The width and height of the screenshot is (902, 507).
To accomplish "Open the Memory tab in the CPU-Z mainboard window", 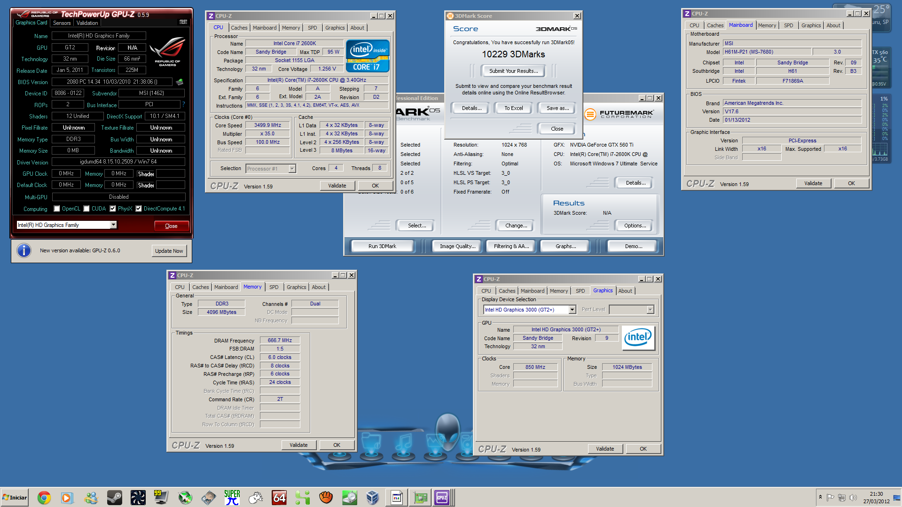I will point(767,25).
